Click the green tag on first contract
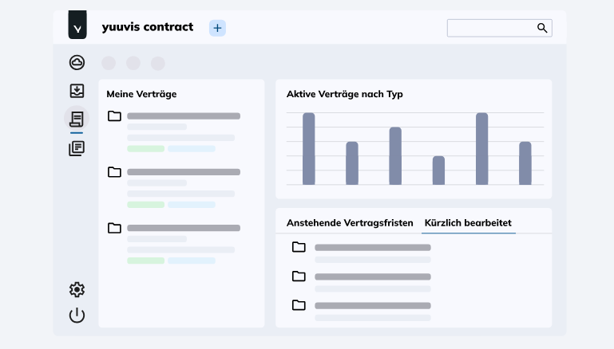614x349 pixels. [x=145, y=149]
